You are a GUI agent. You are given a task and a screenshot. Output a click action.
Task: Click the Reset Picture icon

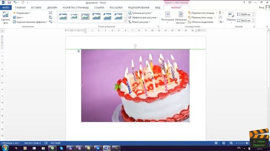point(51,22)
